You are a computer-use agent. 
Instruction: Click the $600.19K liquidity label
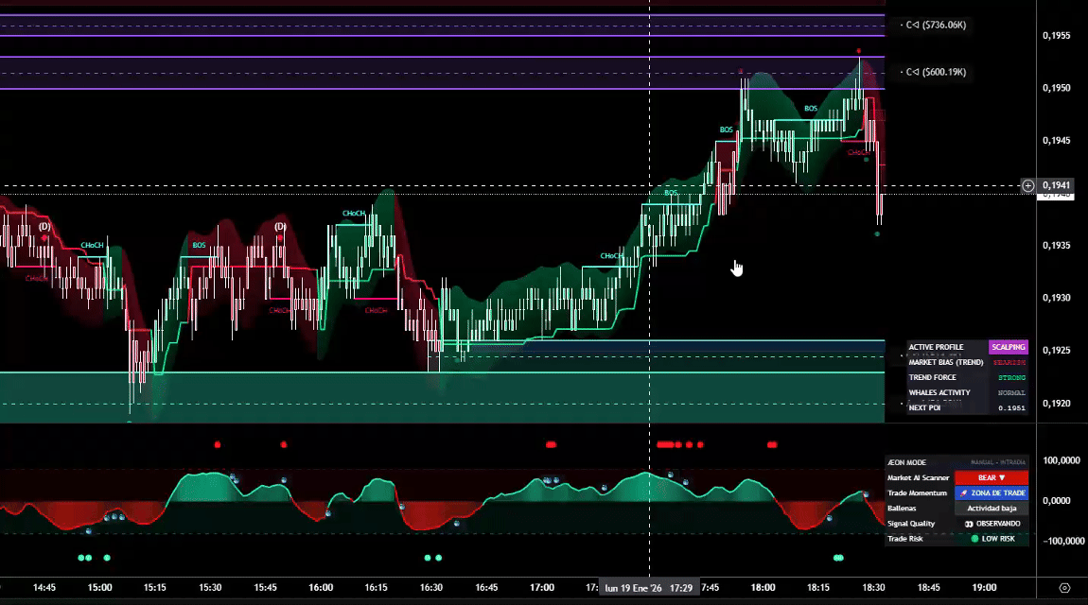point(935,72)
